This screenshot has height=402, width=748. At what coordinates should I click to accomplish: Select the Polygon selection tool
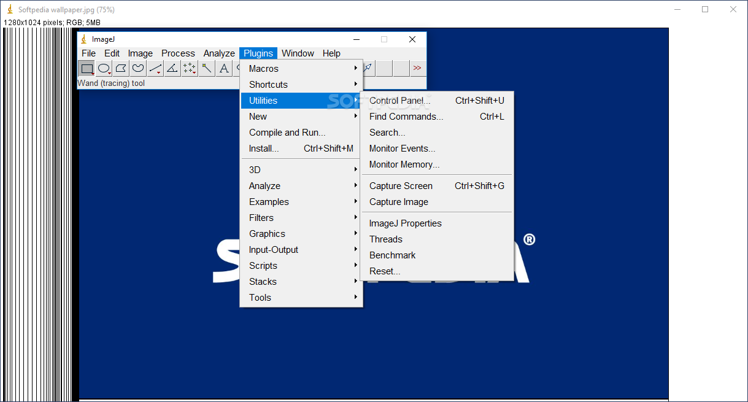121,69
